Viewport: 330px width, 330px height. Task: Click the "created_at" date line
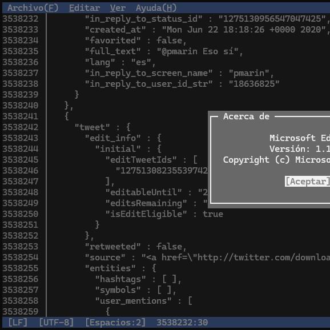tap(207, 30)
